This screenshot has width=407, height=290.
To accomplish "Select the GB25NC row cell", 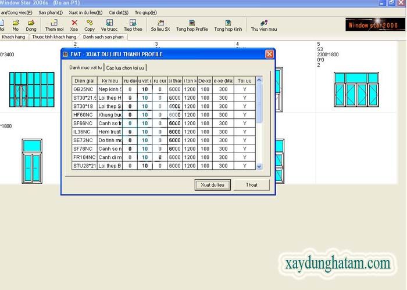I will (84, 89).
